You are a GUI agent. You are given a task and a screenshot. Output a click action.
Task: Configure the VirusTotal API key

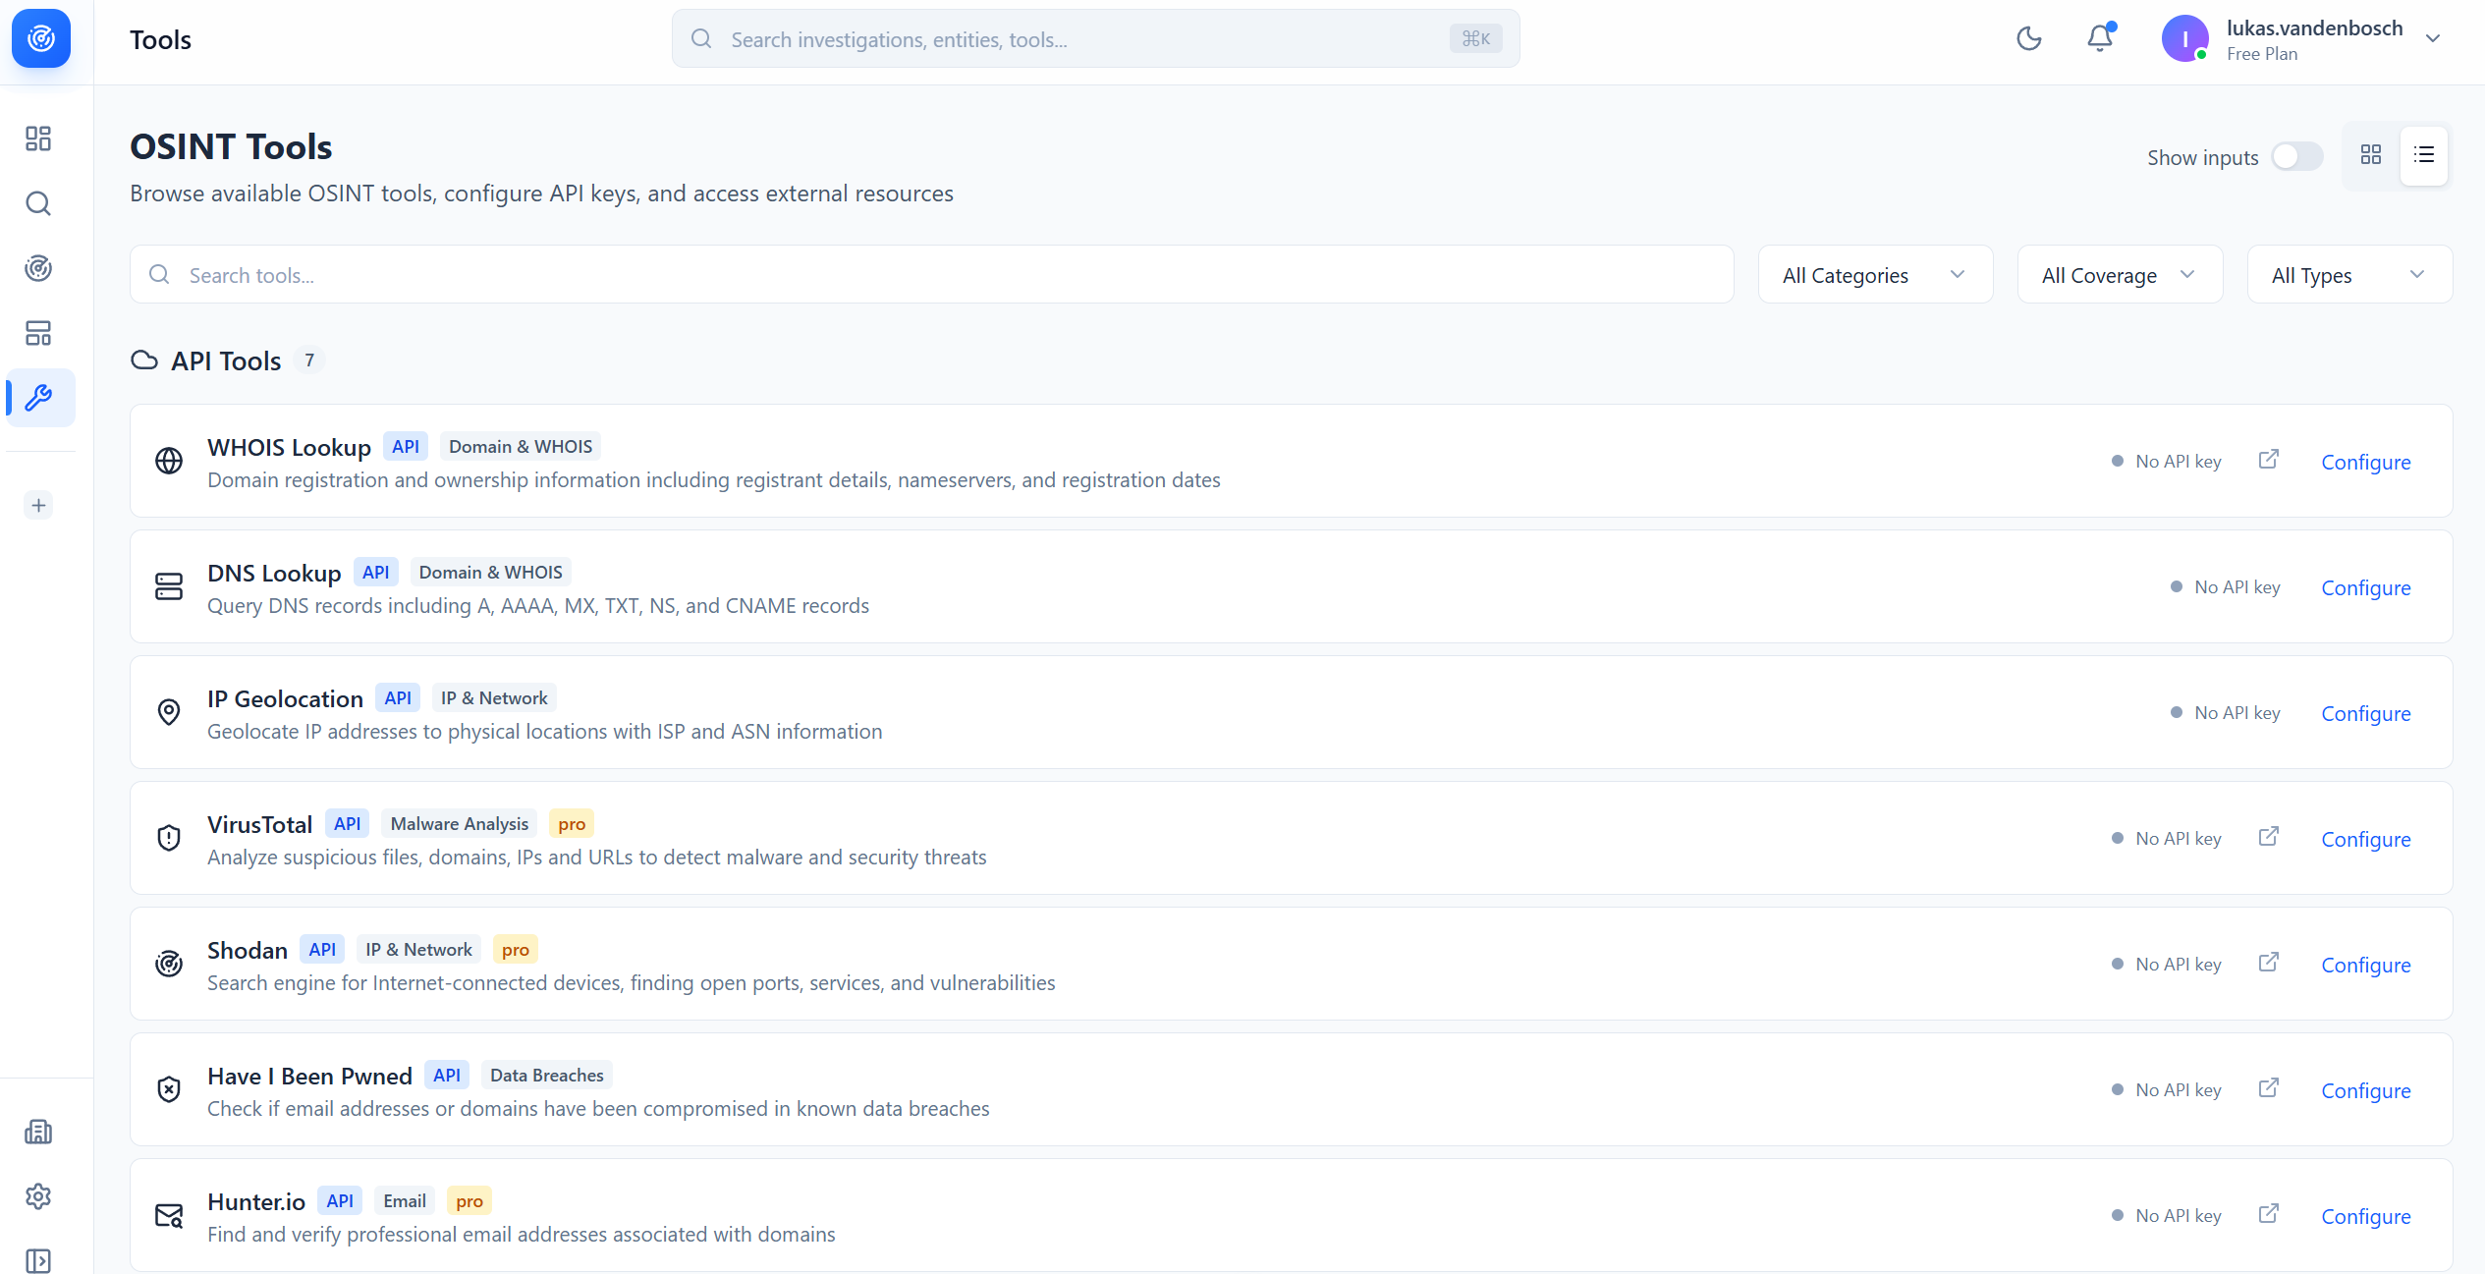click(x=2365, y=839)
